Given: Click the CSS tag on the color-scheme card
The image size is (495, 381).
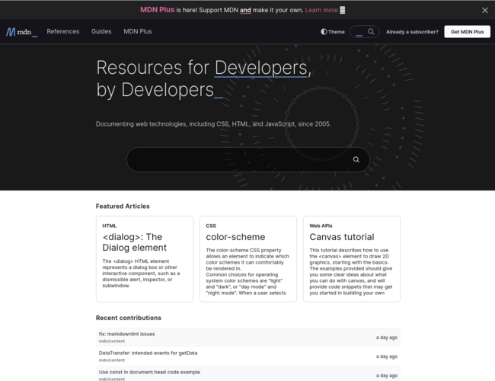Looking at the screenshot, I should click(211, 226).
